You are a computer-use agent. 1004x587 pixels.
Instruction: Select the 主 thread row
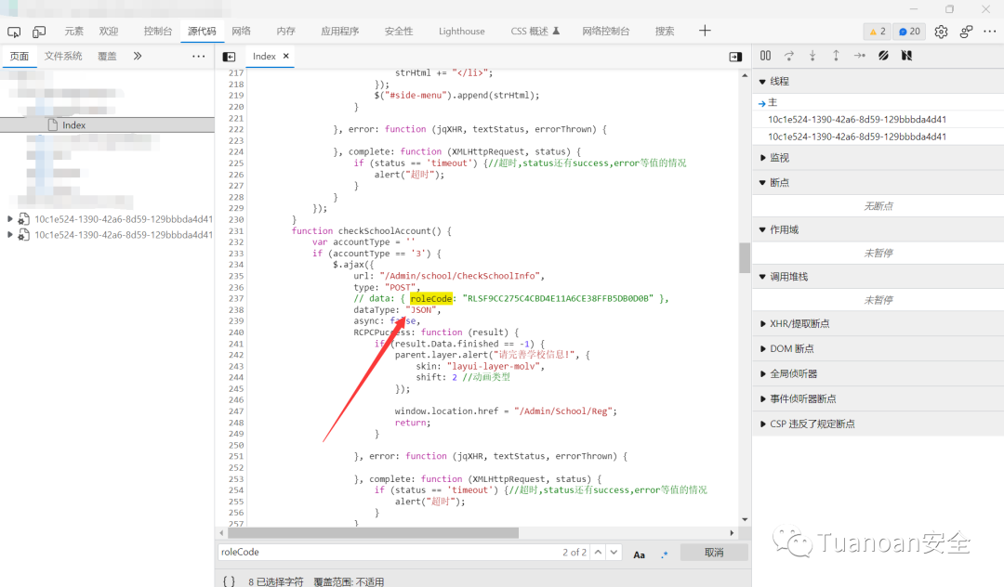(878, 102)
